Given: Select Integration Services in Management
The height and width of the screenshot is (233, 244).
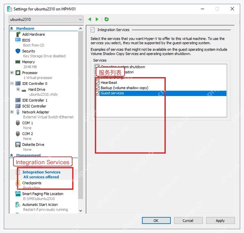Looking at the screenshot, I should pos(42,172).
